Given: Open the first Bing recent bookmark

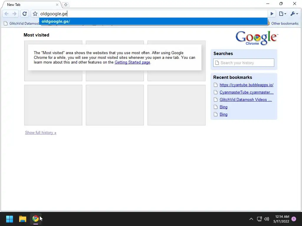Looking at the screenshot, I should [x=224, y=107].
